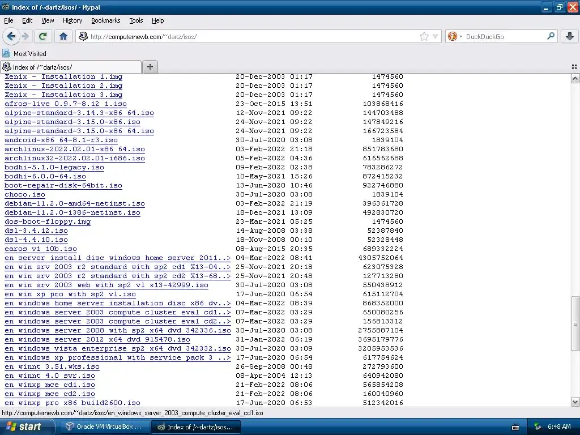Click en_windows_server_2003_compute_cluster_eval_cd1 link
This screenshot has height=435, width=580.
118,312
